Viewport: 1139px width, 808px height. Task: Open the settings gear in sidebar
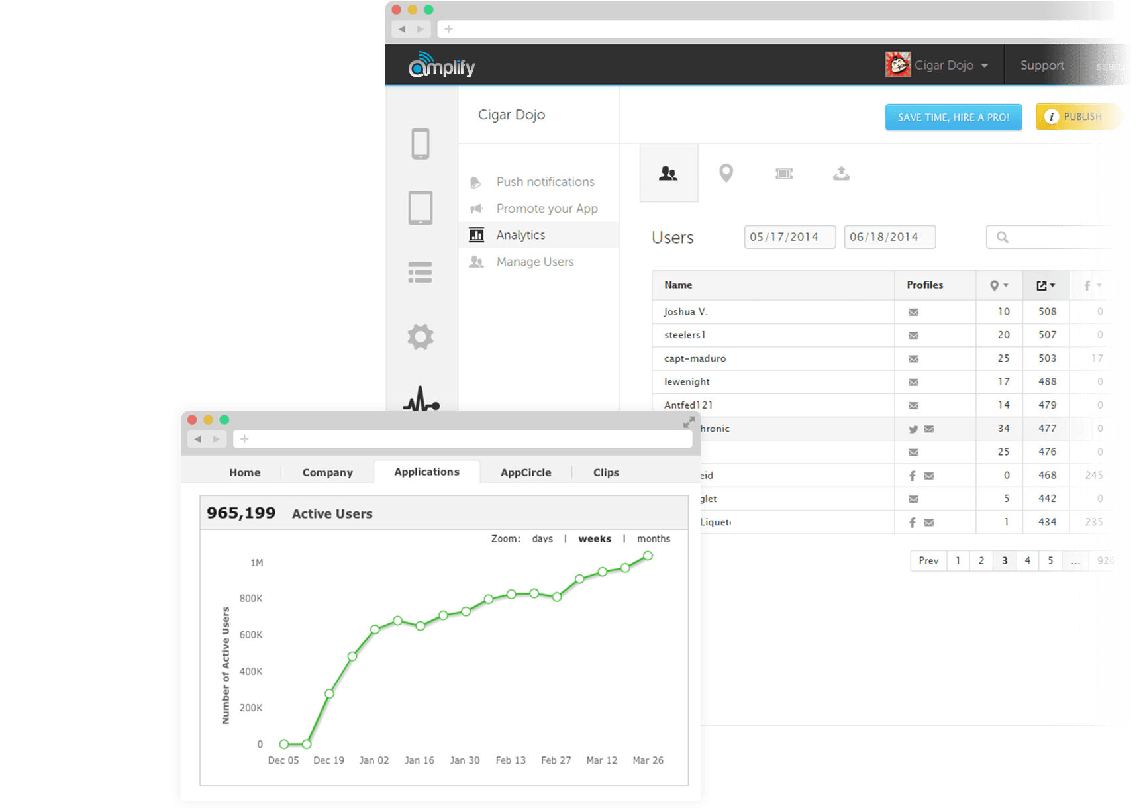(x=421, y=336)
